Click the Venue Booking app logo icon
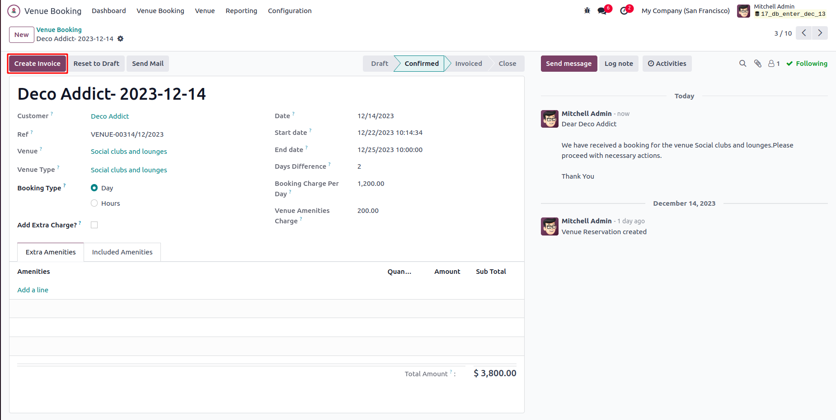The height and width of the screenshot is (420, 836). [x=14, y=11]
